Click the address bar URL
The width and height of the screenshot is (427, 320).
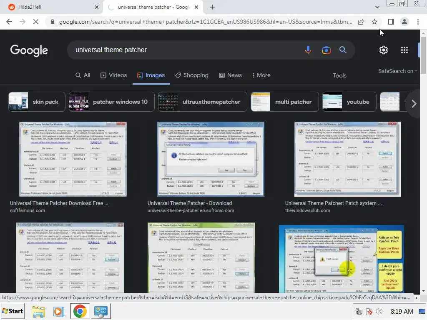(205, 22)
